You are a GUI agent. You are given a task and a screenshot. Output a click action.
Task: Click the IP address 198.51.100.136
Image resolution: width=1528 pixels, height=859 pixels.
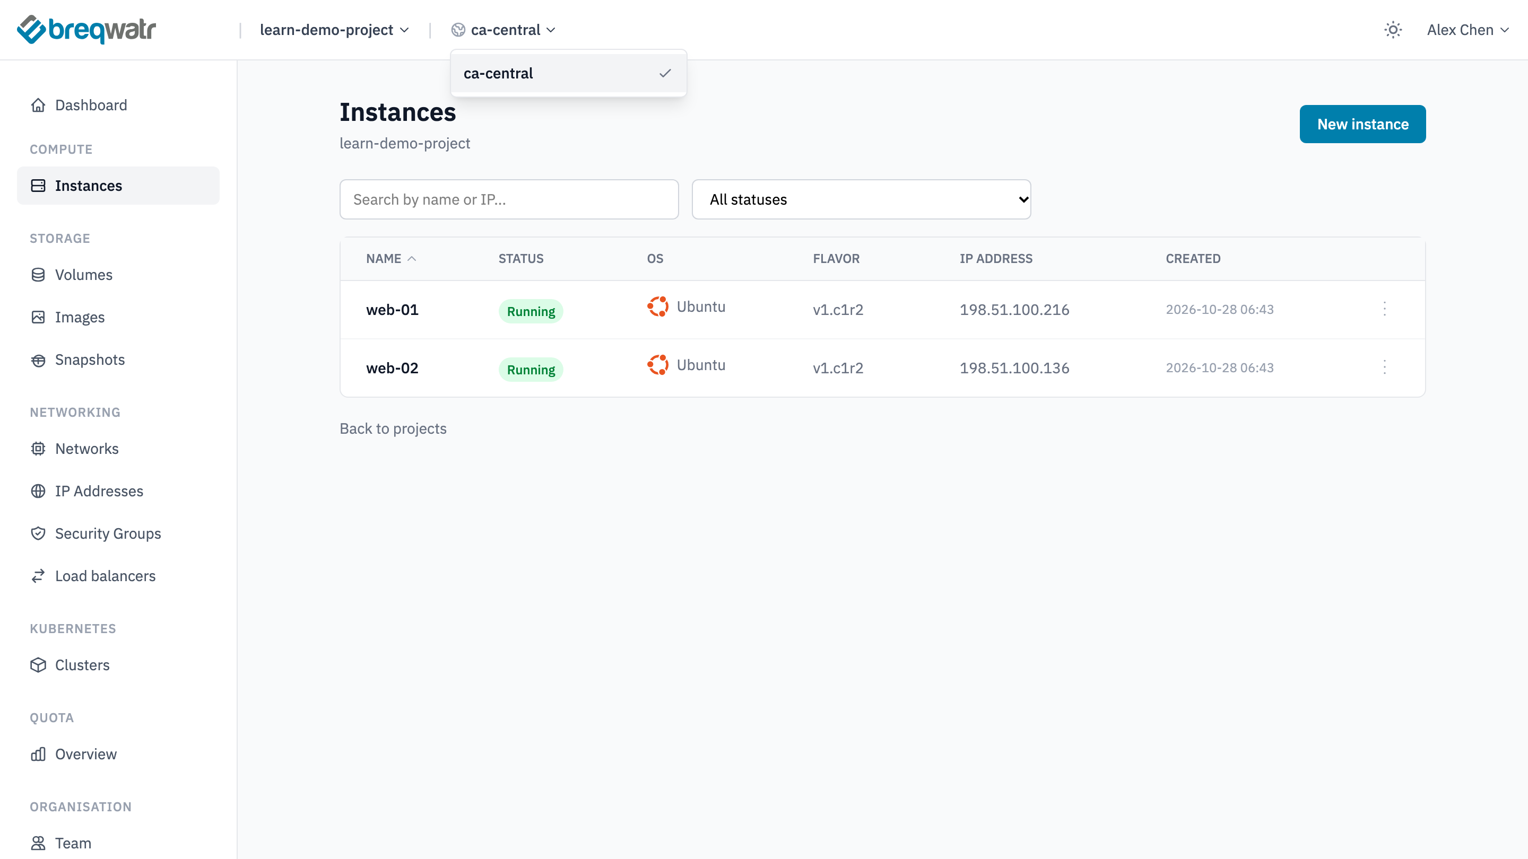tap(1014, 367)
